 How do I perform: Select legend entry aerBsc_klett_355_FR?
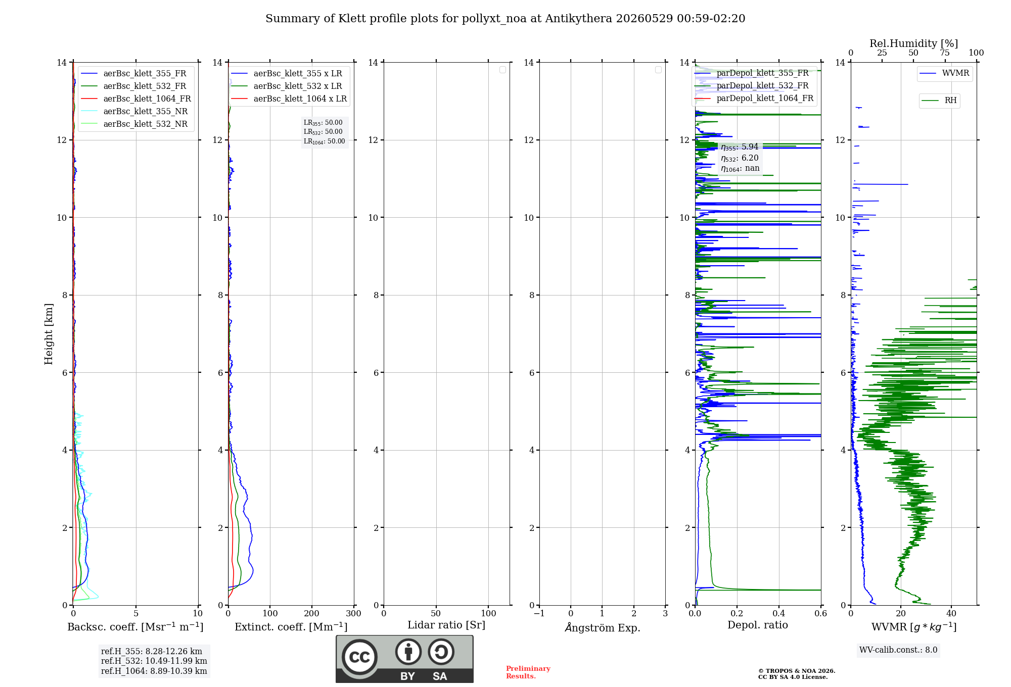145,73
